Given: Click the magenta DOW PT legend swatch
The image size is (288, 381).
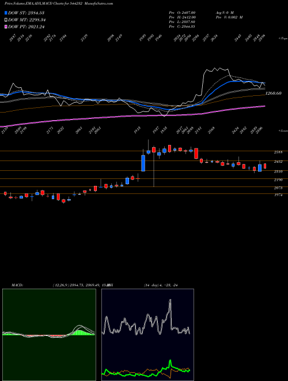Looking at the screenshot, I should click(6, 27).
